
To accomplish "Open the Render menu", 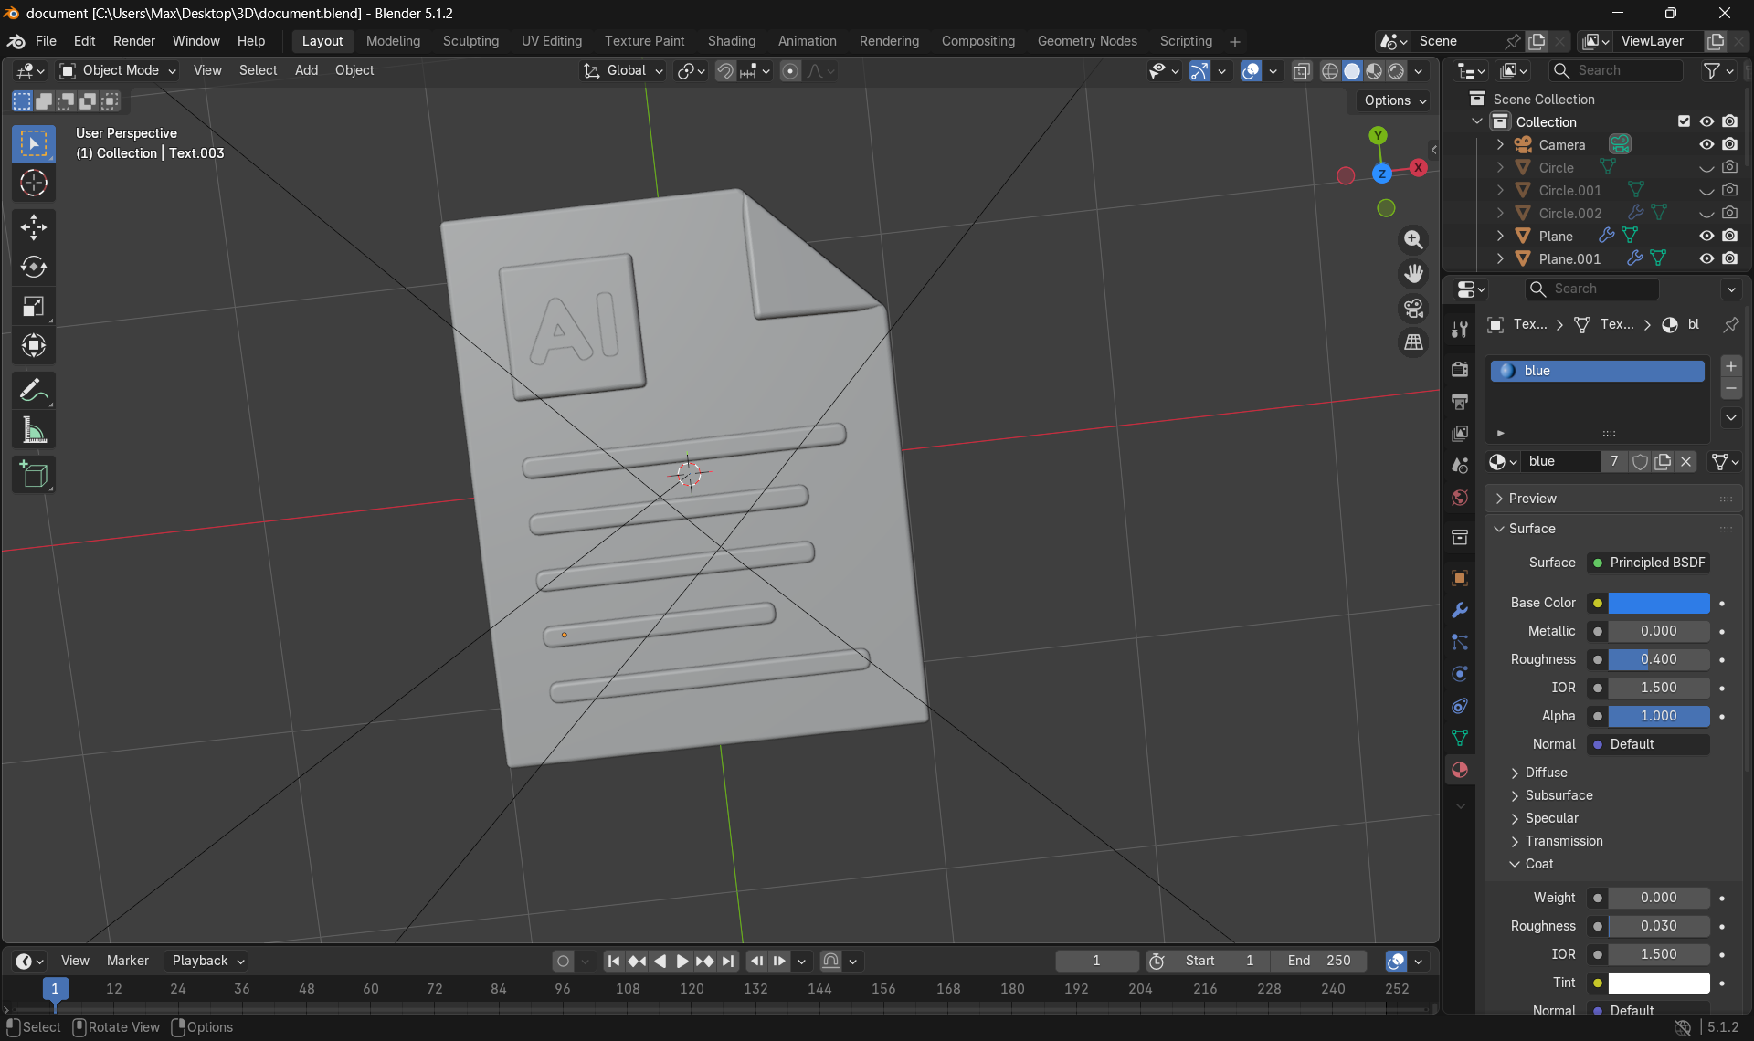I will tap(134, 41).
